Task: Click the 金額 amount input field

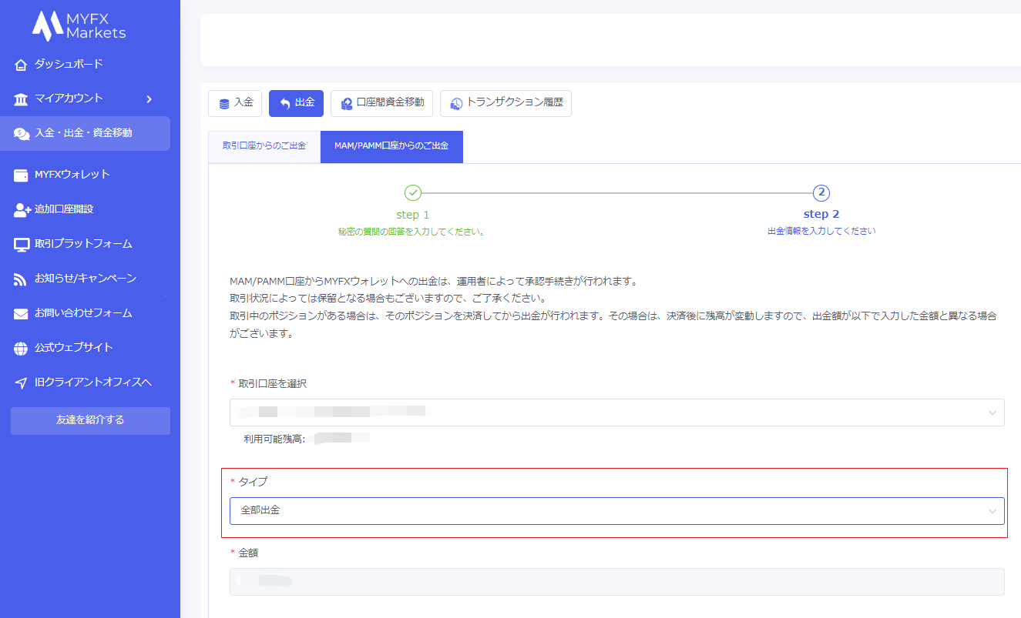Action: coord(616,582)
